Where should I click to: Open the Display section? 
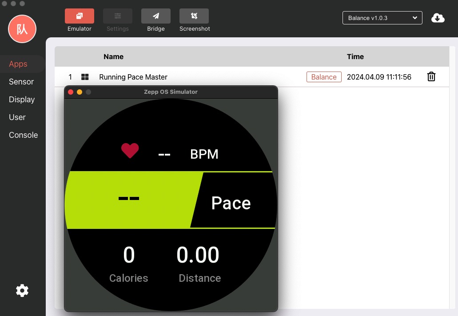pos(22,100)
